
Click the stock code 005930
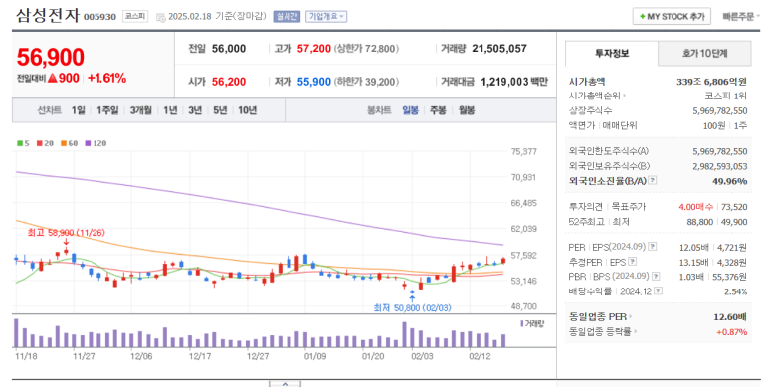[99, 17]
